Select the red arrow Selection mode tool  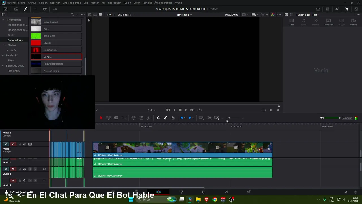[x=101, y=118]
